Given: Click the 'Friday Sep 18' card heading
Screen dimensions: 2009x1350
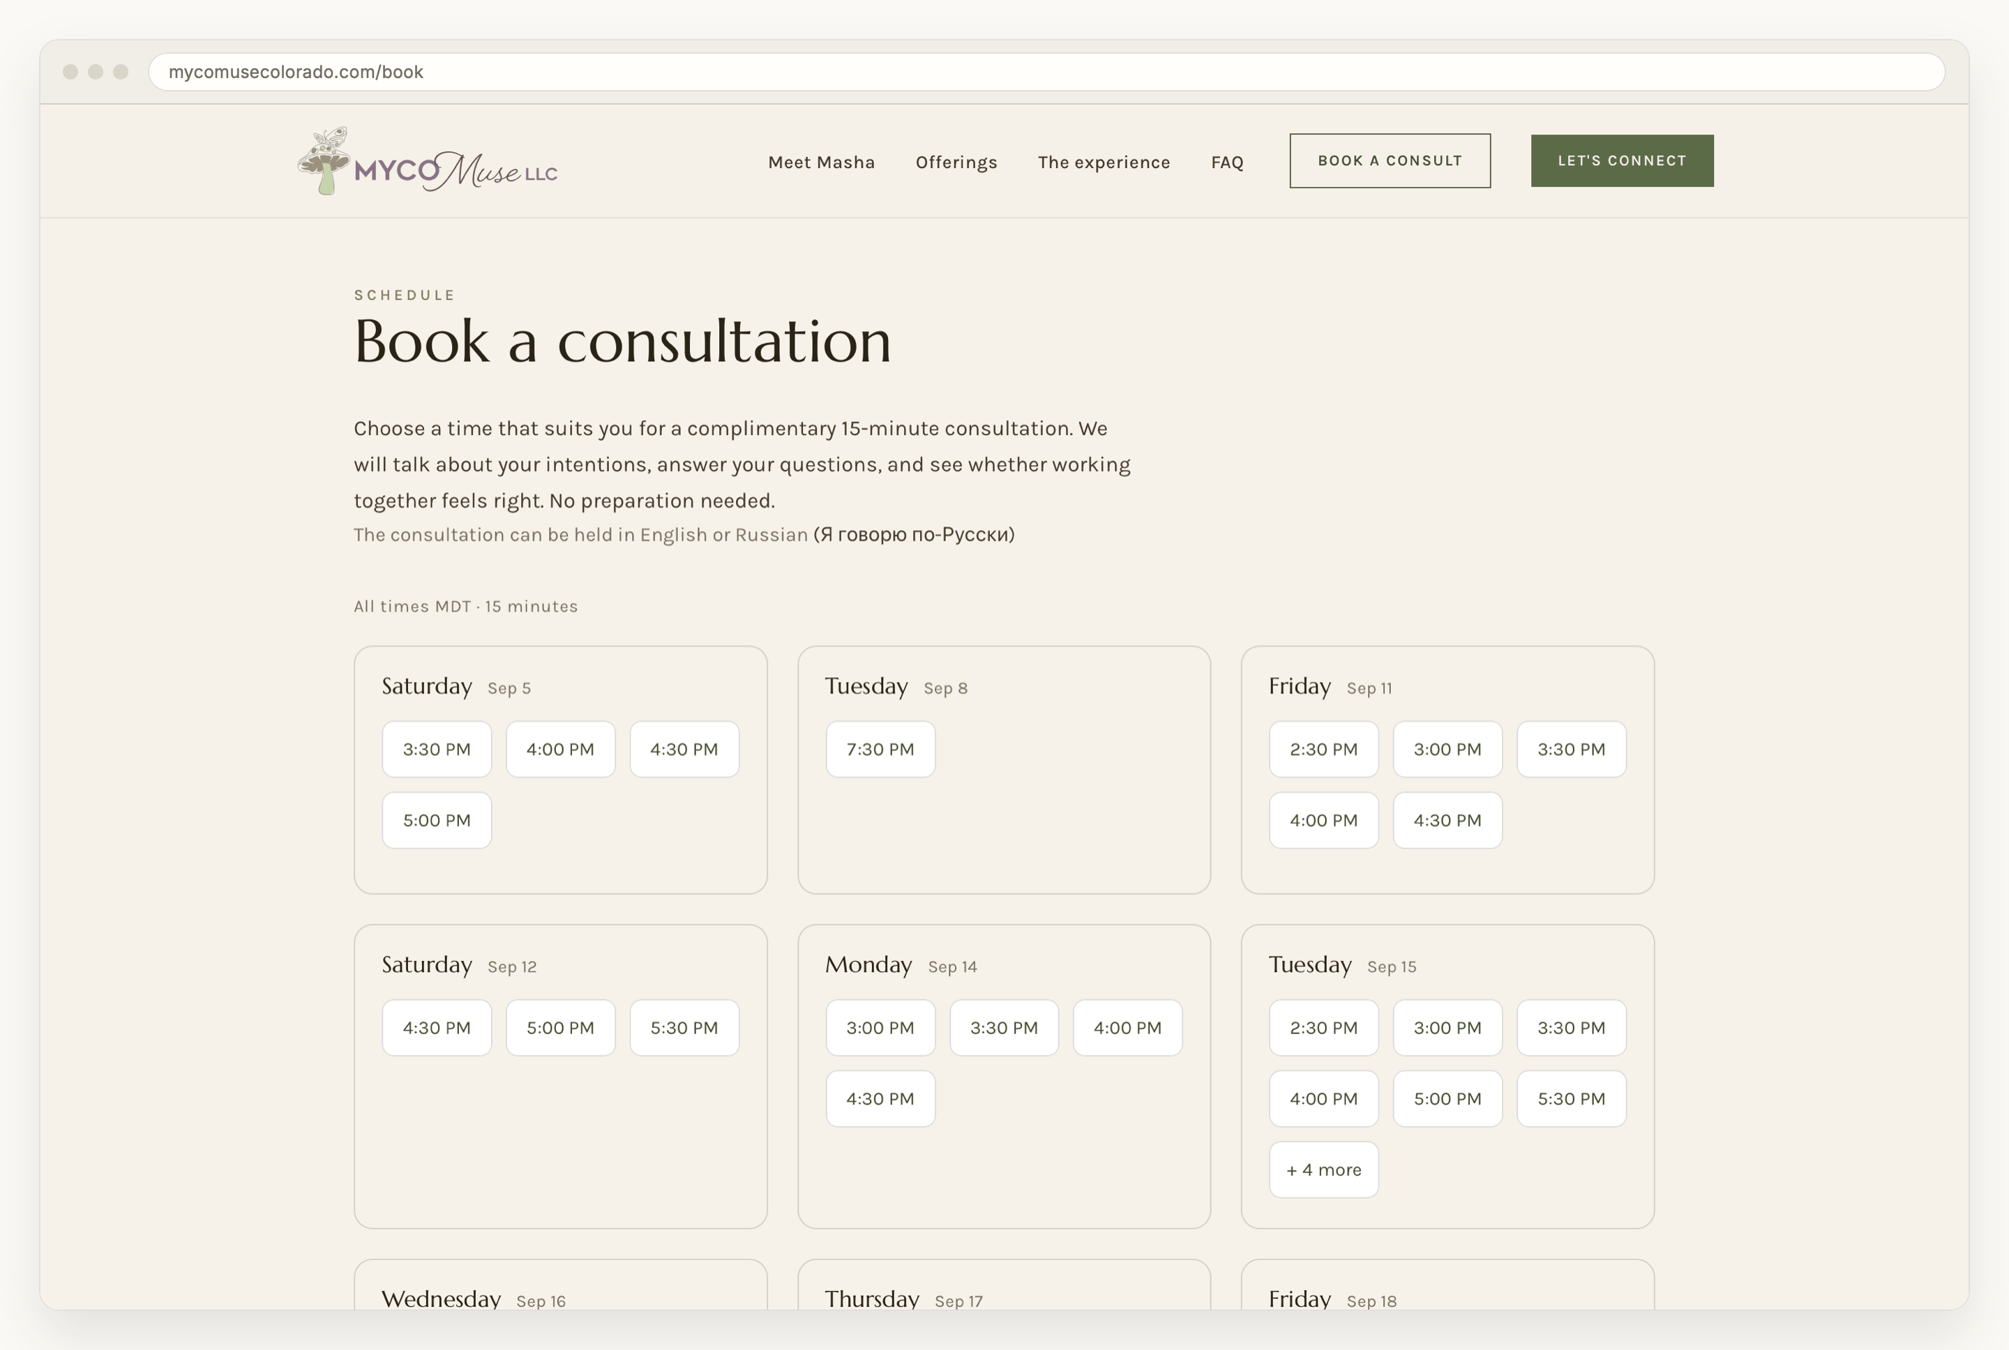Looking at the screenshot, I should click(x=1332, y=1298).
